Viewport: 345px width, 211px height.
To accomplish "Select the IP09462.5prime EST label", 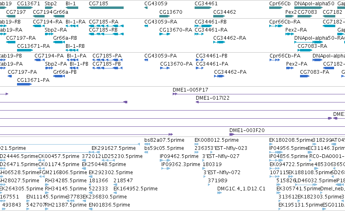I will click(x=179, y=156).
